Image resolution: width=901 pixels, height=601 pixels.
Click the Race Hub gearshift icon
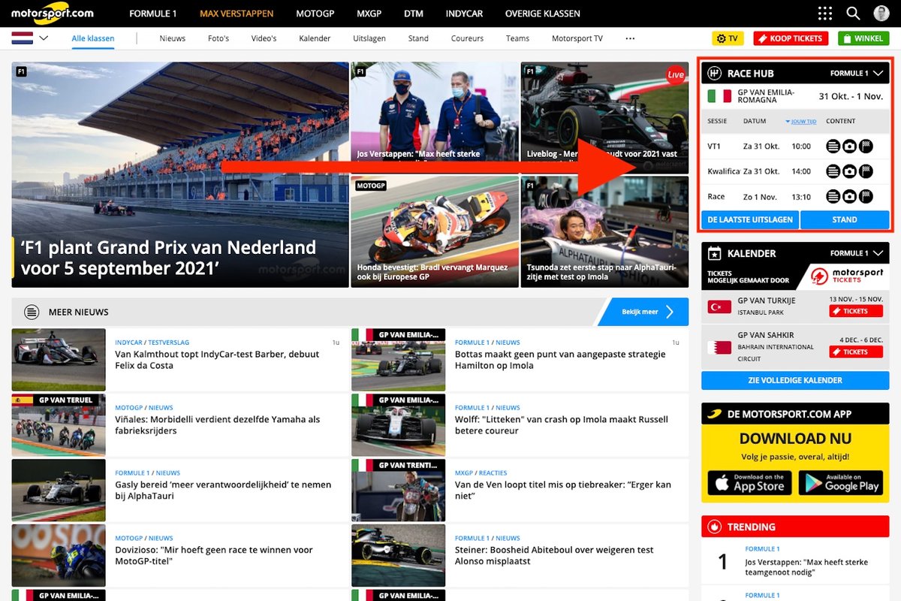click(x=715, y=73)
